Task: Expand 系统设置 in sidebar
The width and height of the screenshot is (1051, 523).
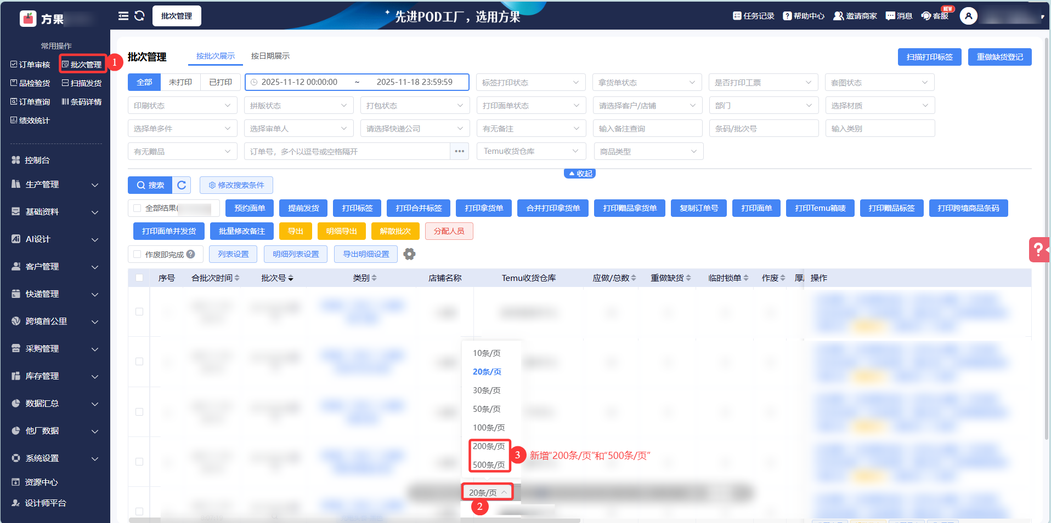Action: 55,458
